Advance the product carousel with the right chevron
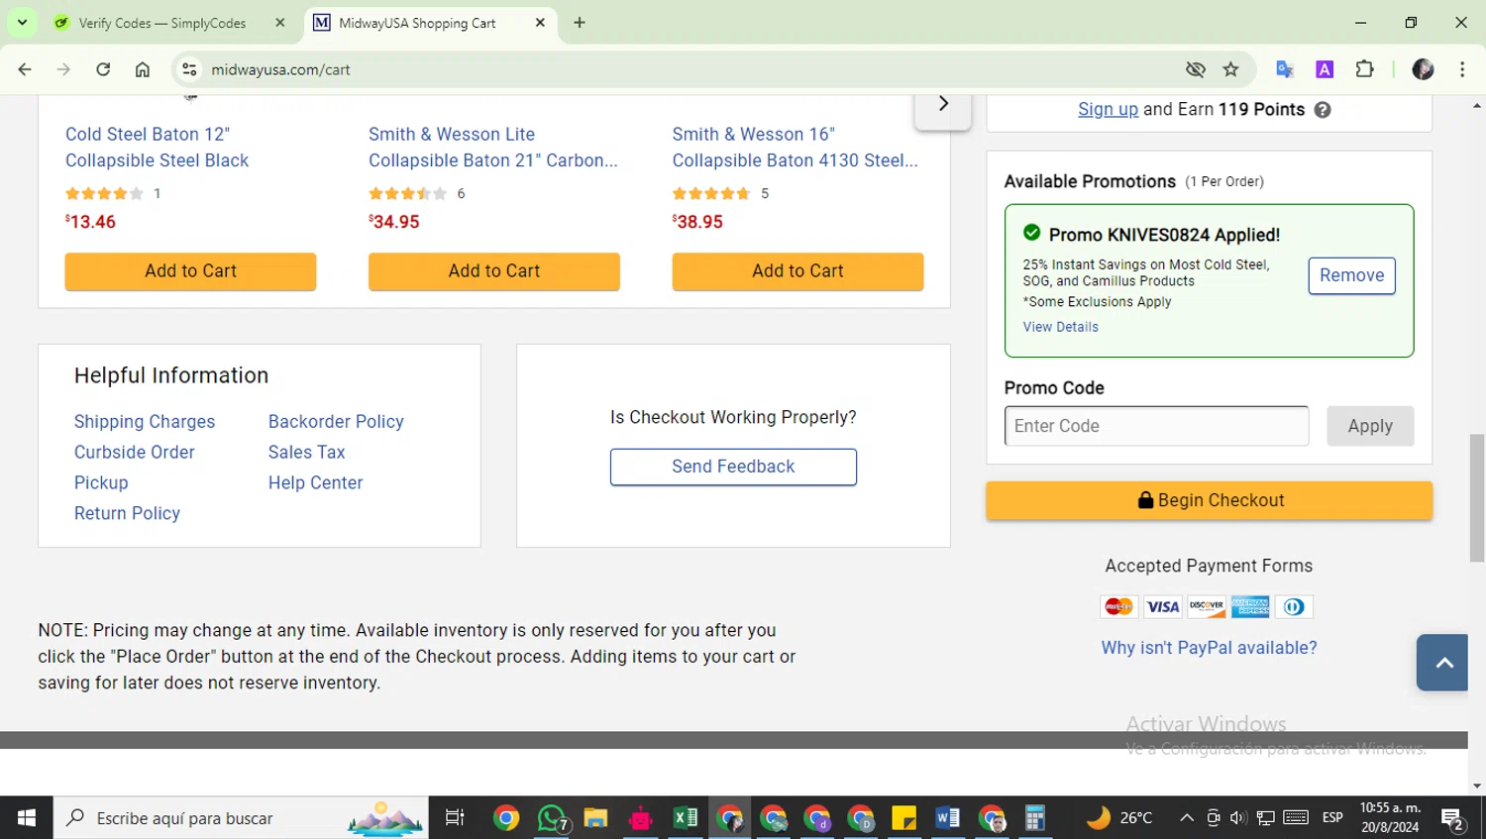The width and height of the screenshot is (1486, 839). tap(943, 104)
